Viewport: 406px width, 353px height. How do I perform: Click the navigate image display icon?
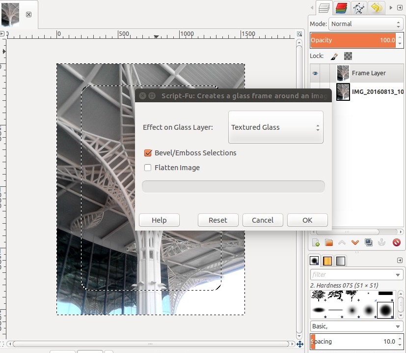[300, 344]
